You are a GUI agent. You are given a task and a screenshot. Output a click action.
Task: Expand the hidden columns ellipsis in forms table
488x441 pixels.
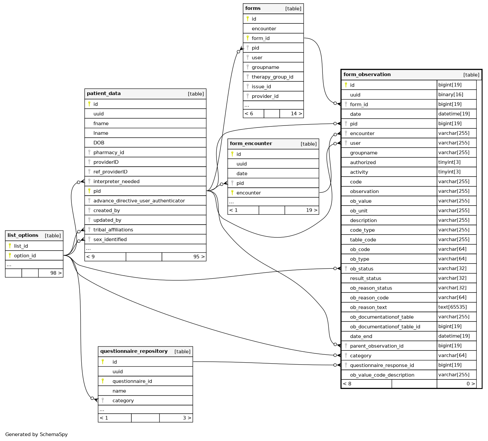point(247,106)
